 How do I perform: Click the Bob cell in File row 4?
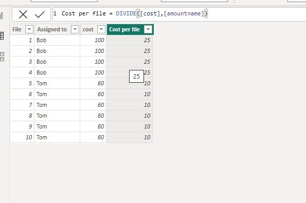[x=57, y=72]
